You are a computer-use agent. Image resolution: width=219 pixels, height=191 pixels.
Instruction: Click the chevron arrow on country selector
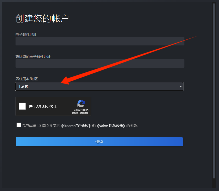[180, 86]
